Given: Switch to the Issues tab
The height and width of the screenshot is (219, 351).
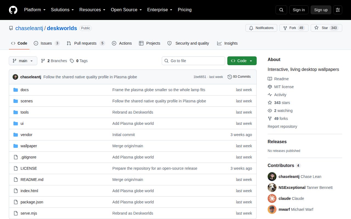Looking at the screenshot, I should pyautogui.click(x=47, y=43).
